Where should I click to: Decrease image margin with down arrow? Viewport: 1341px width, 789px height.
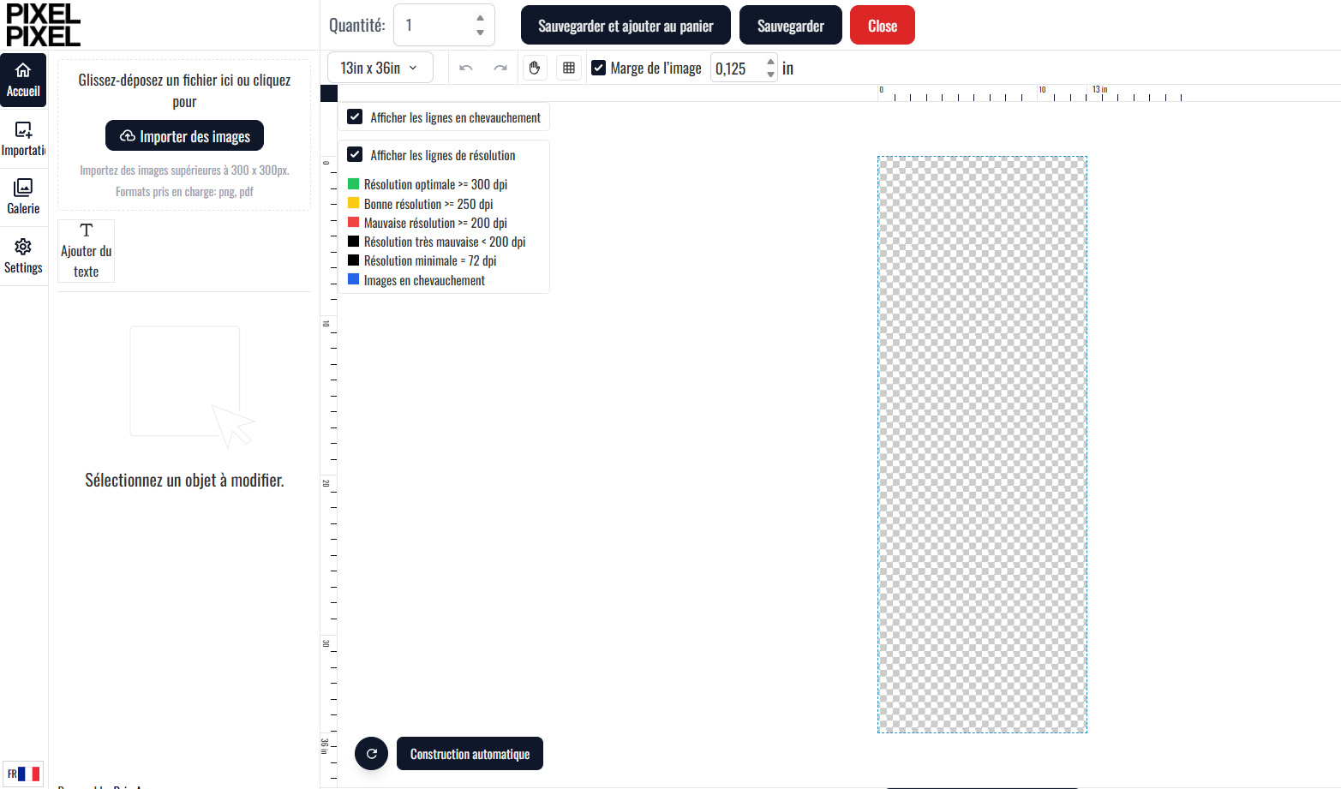pyautogui.click(x=770, y=75)
